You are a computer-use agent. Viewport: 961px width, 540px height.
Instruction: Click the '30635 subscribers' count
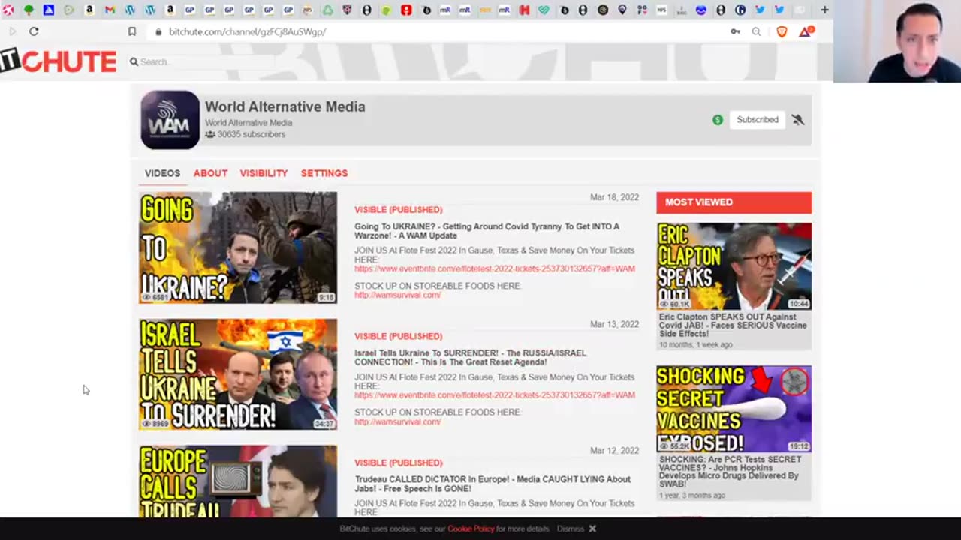click(252, 135)
